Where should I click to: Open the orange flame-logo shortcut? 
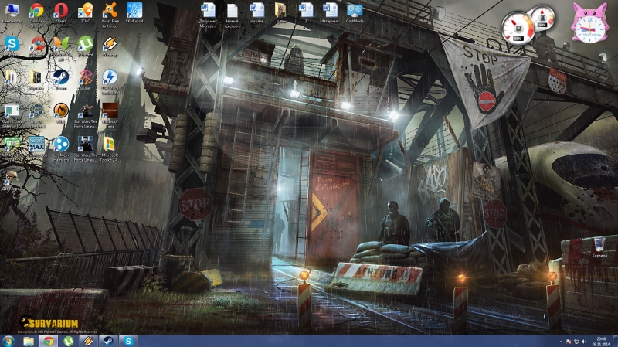61,112
